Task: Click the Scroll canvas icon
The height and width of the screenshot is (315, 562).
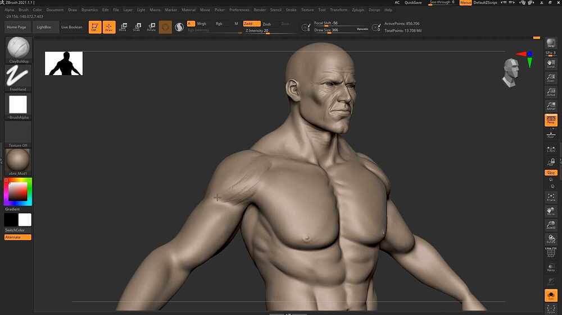Action: coord(551,63)
